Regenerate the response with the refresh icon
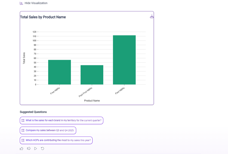This screenshot has height=154, width=228. [43, 149]
